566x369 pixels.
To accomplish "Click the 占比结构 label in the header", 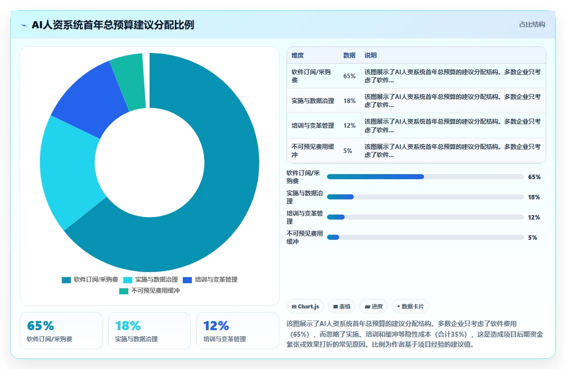I will [532, 25].
